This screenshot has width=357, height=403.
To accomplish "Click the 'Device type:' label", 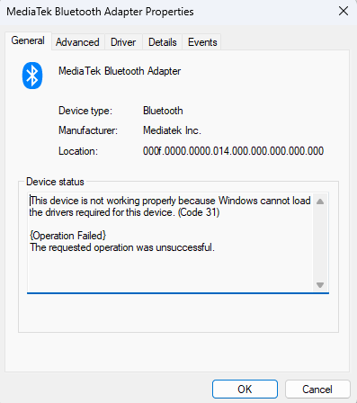I will point(85,111).
